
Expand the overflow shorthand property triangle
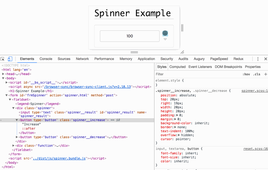point(179,135)
